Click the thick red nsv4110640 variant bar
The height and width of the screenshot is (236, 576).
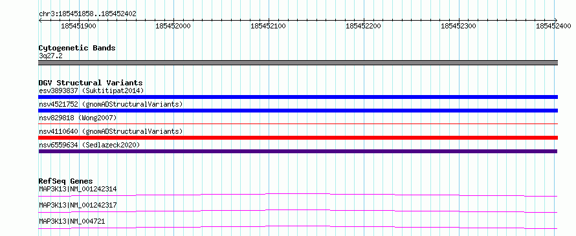point(298,138)
